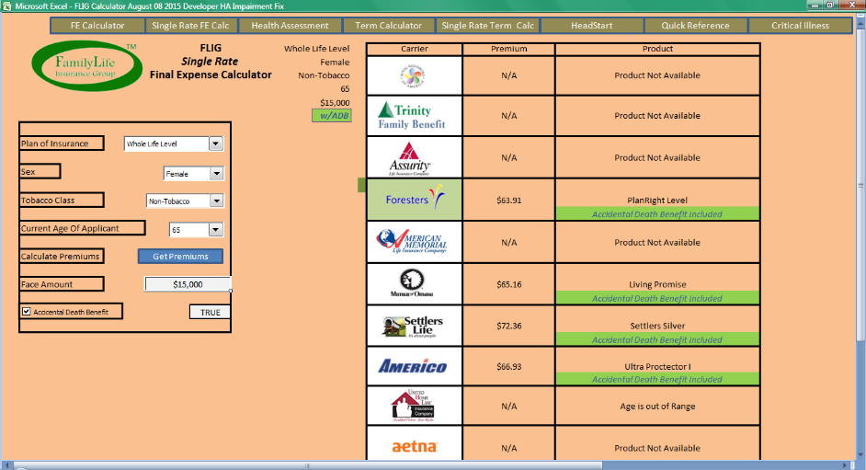
Task: Open the Health Assessment tab
Action: (x=290, y=26)
